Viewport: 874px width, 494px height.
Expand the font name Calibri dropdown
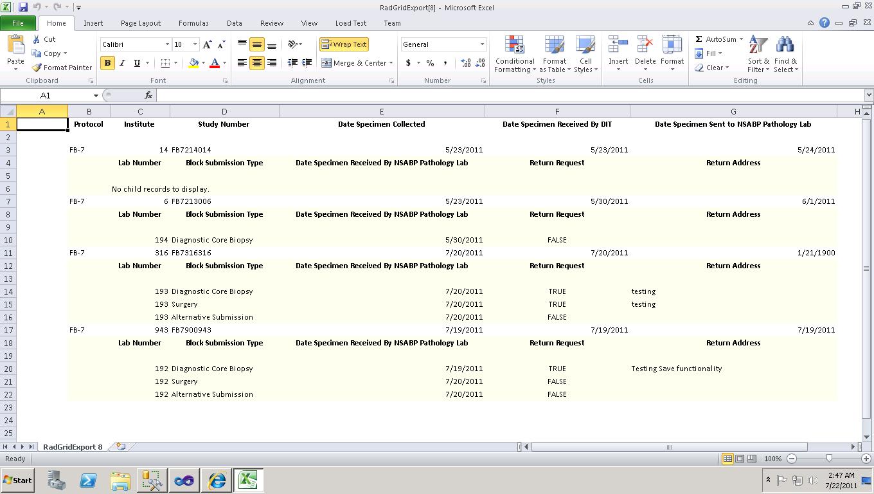click(167, 44)
